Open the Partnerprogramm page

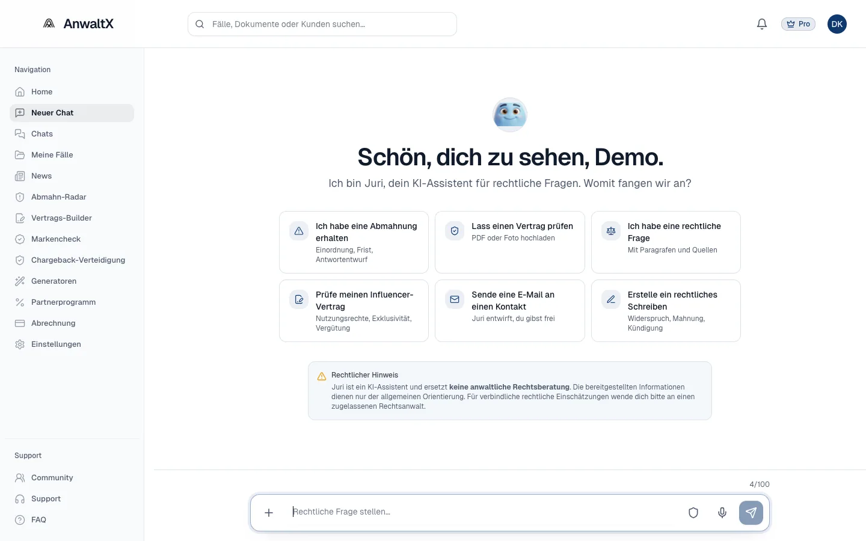pyautogui.click(x=72, y=302)
